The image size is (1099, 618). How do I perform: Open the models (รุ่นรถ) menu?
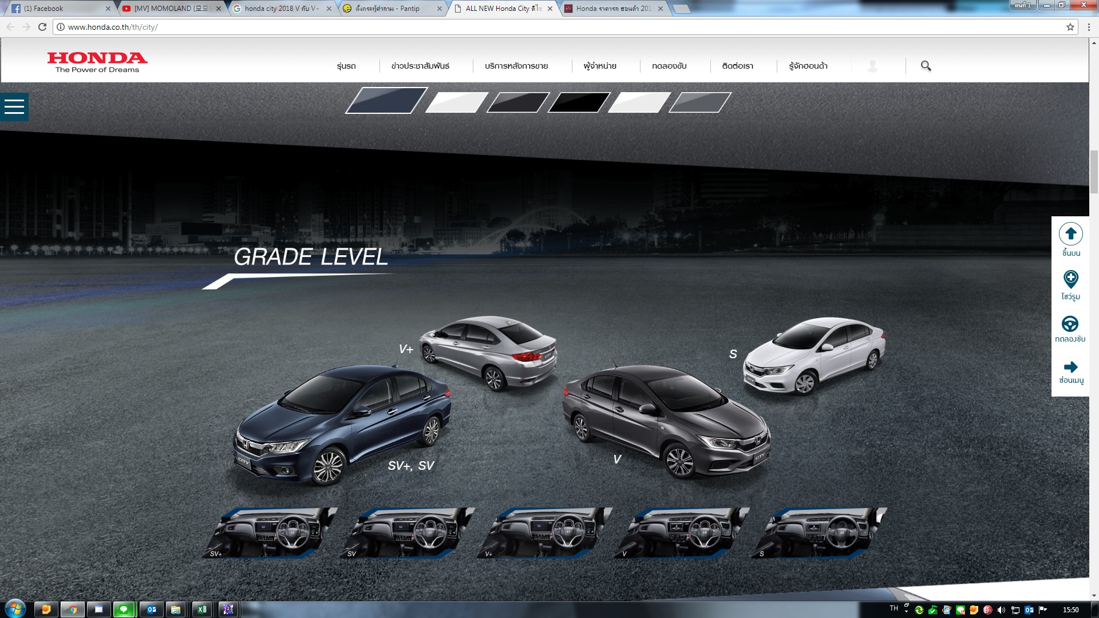tap(346, 66)
